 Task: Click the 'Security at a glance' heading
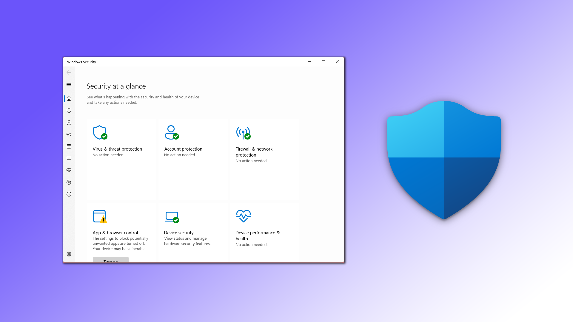116,86
